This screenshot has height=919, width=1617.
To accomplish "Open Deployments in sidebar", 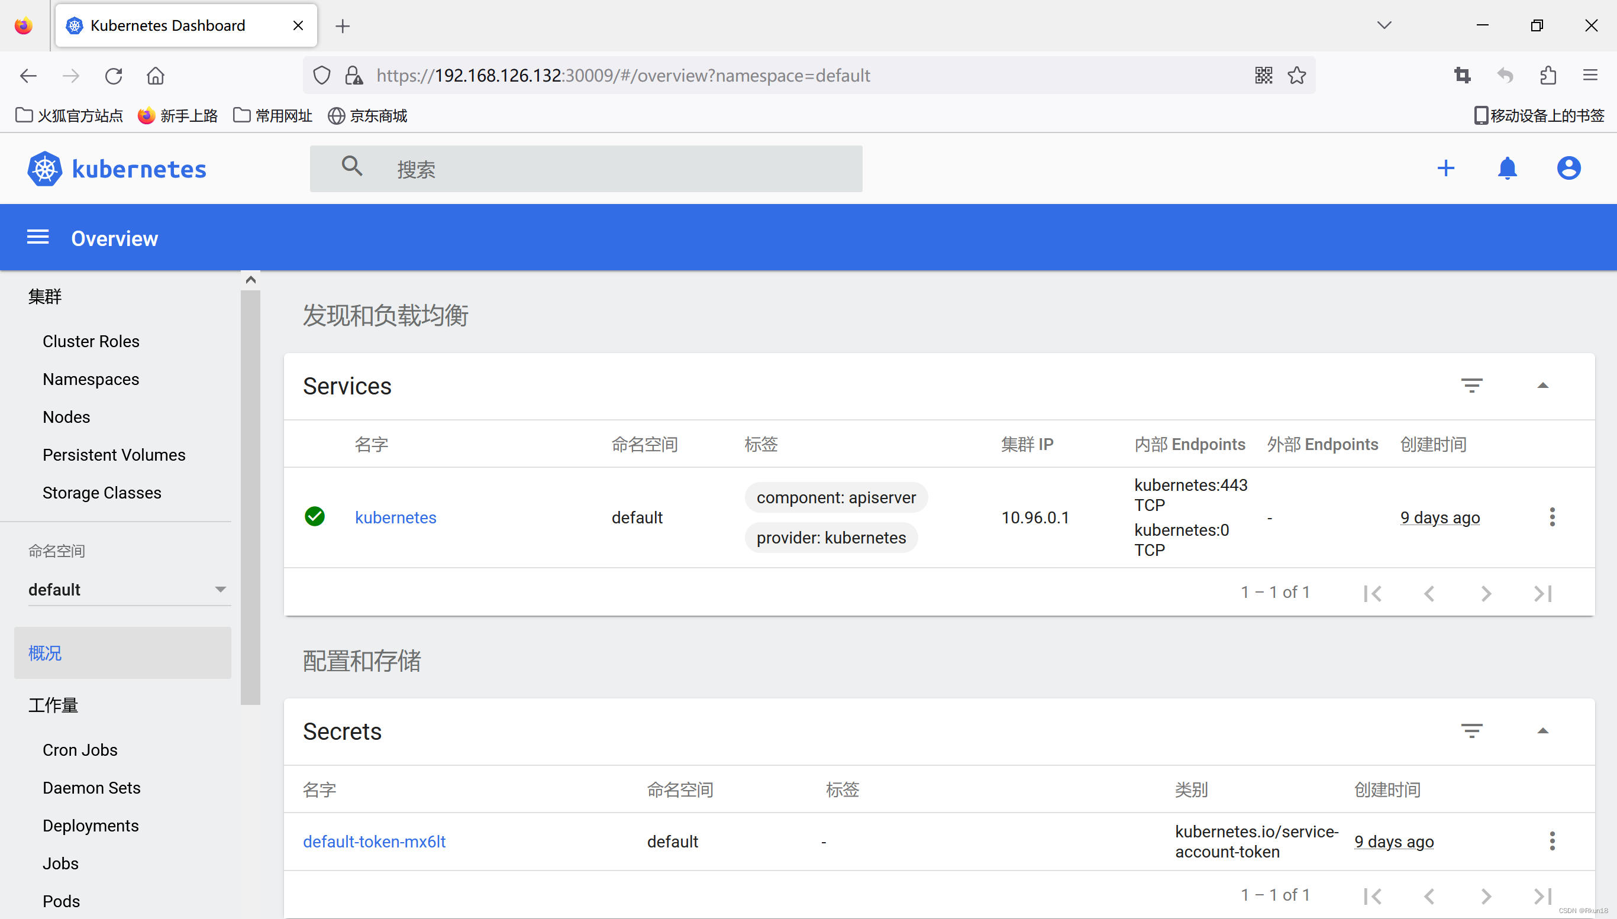I will click(x=91, y=826).
